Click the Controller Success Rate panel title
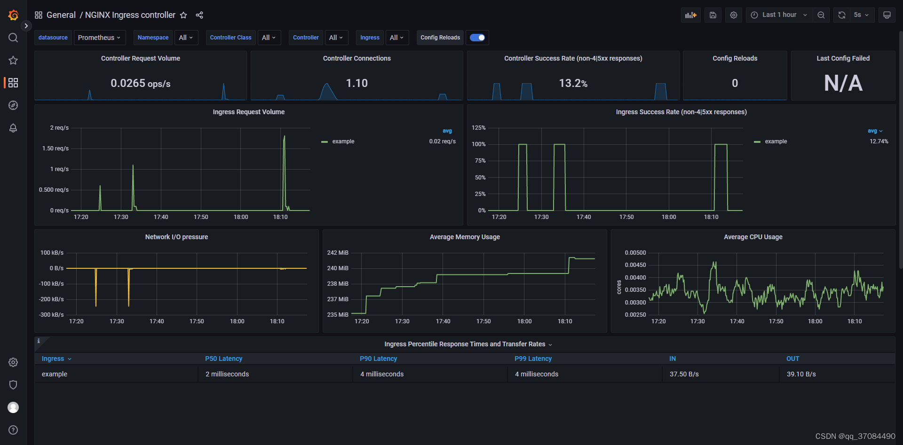903x445 pixels. (x=573, y=58)
